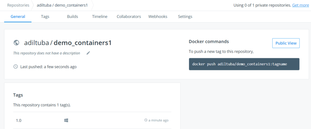311x129 pixels.
Task: Open the Webhooks tab
Action: 158,16
